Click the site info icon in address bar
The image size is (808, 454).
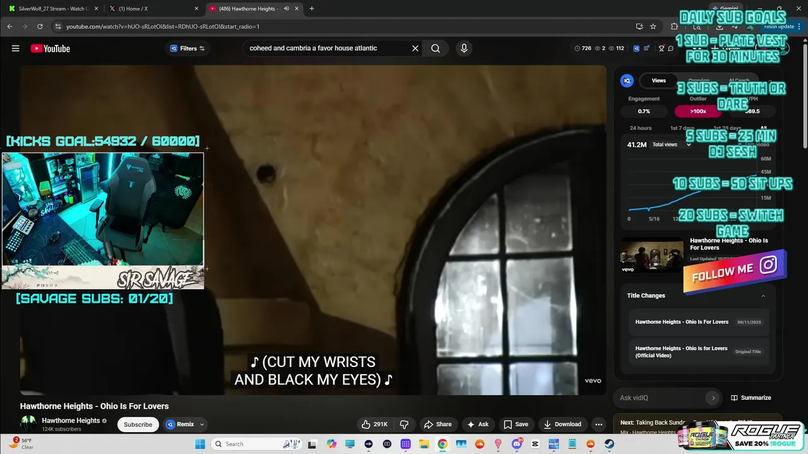pyautogui.click(x=57, y=26)
